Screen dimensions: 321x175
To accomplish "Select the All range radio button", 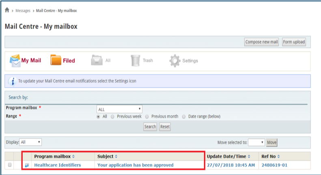I will [x=99, y=117].
